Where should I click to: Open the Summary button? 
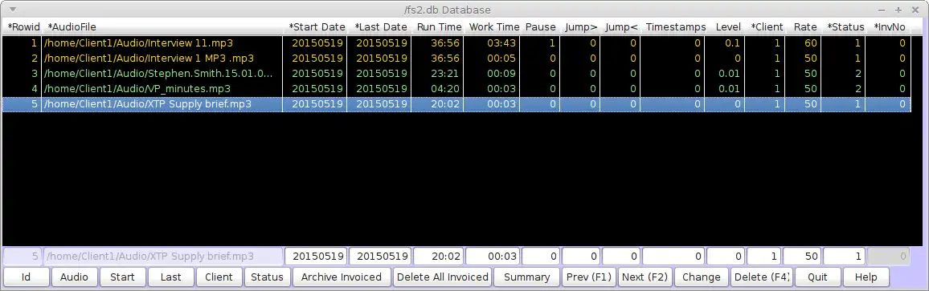click(x=526, y=277)
